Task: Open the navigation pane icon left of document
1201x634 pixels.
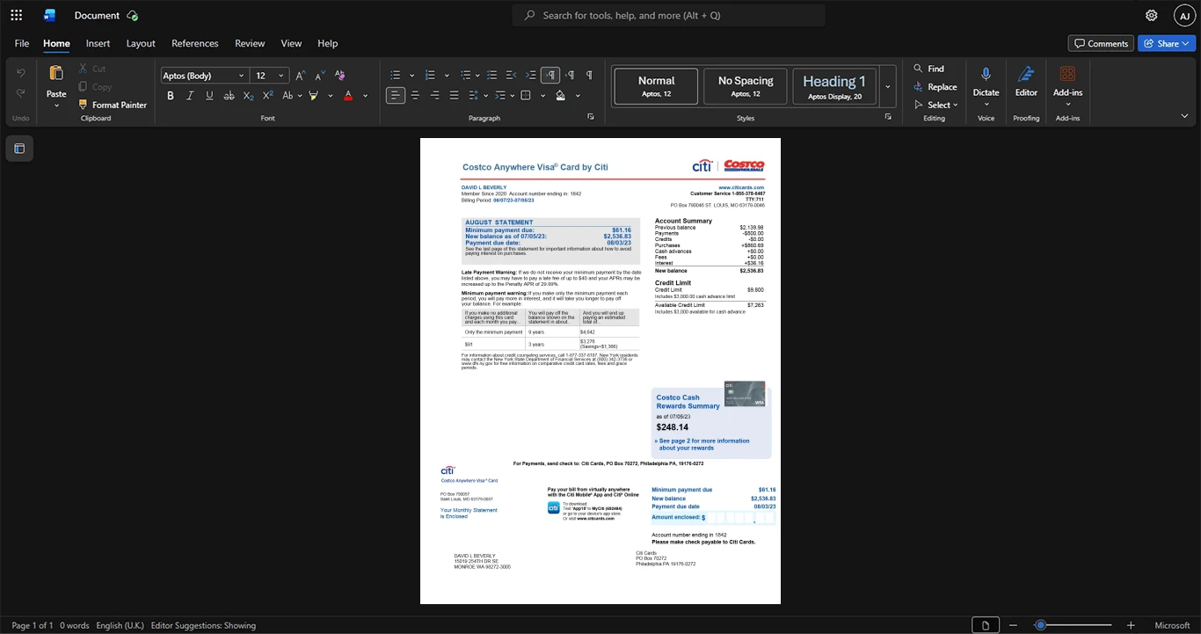Action: tap(19, 149)
